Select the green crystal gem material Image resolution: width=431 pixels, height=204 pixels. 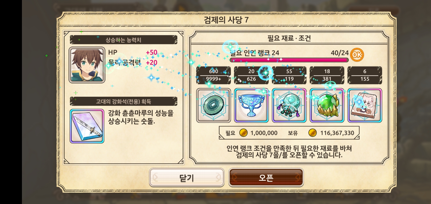pos(327,106)
